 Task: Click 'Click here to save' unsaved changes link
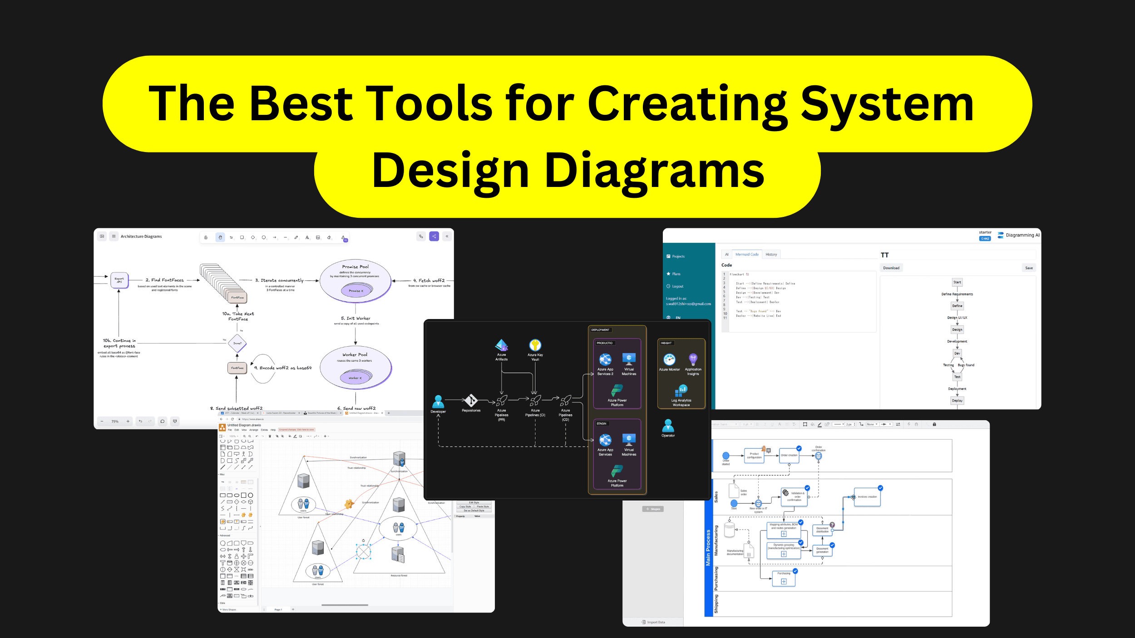pyautogui.click(x=306, y=430)
